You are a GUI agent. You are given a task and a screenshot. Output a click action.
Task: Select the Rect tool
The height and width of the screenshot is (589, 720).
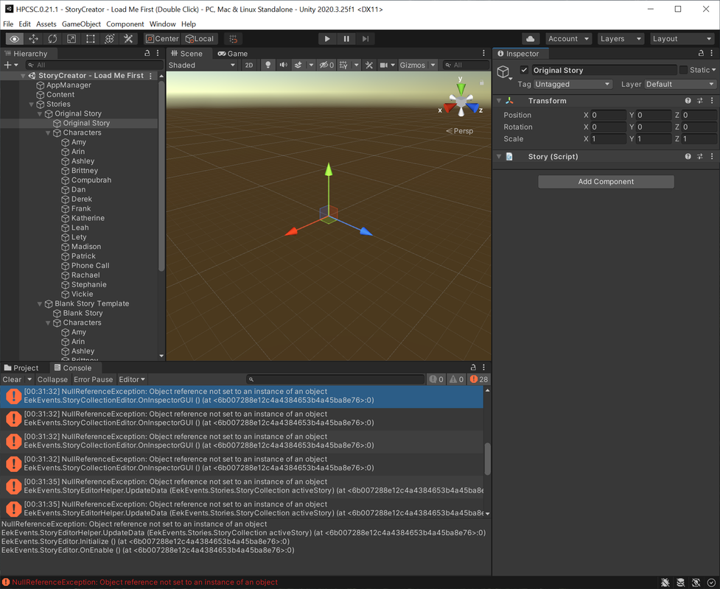coord(91,39)
